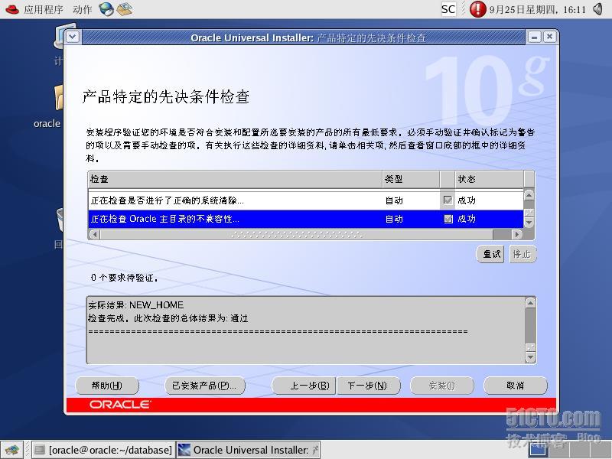This screenshot has width=612, height=459.
Task: Open 已安装产品(P) installed products
Action: (205, 386)
